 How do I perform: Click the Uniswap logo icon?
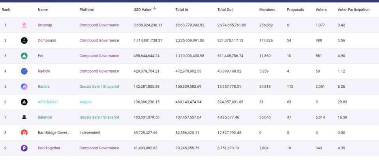pyautogui.click(x=24, y=25)
